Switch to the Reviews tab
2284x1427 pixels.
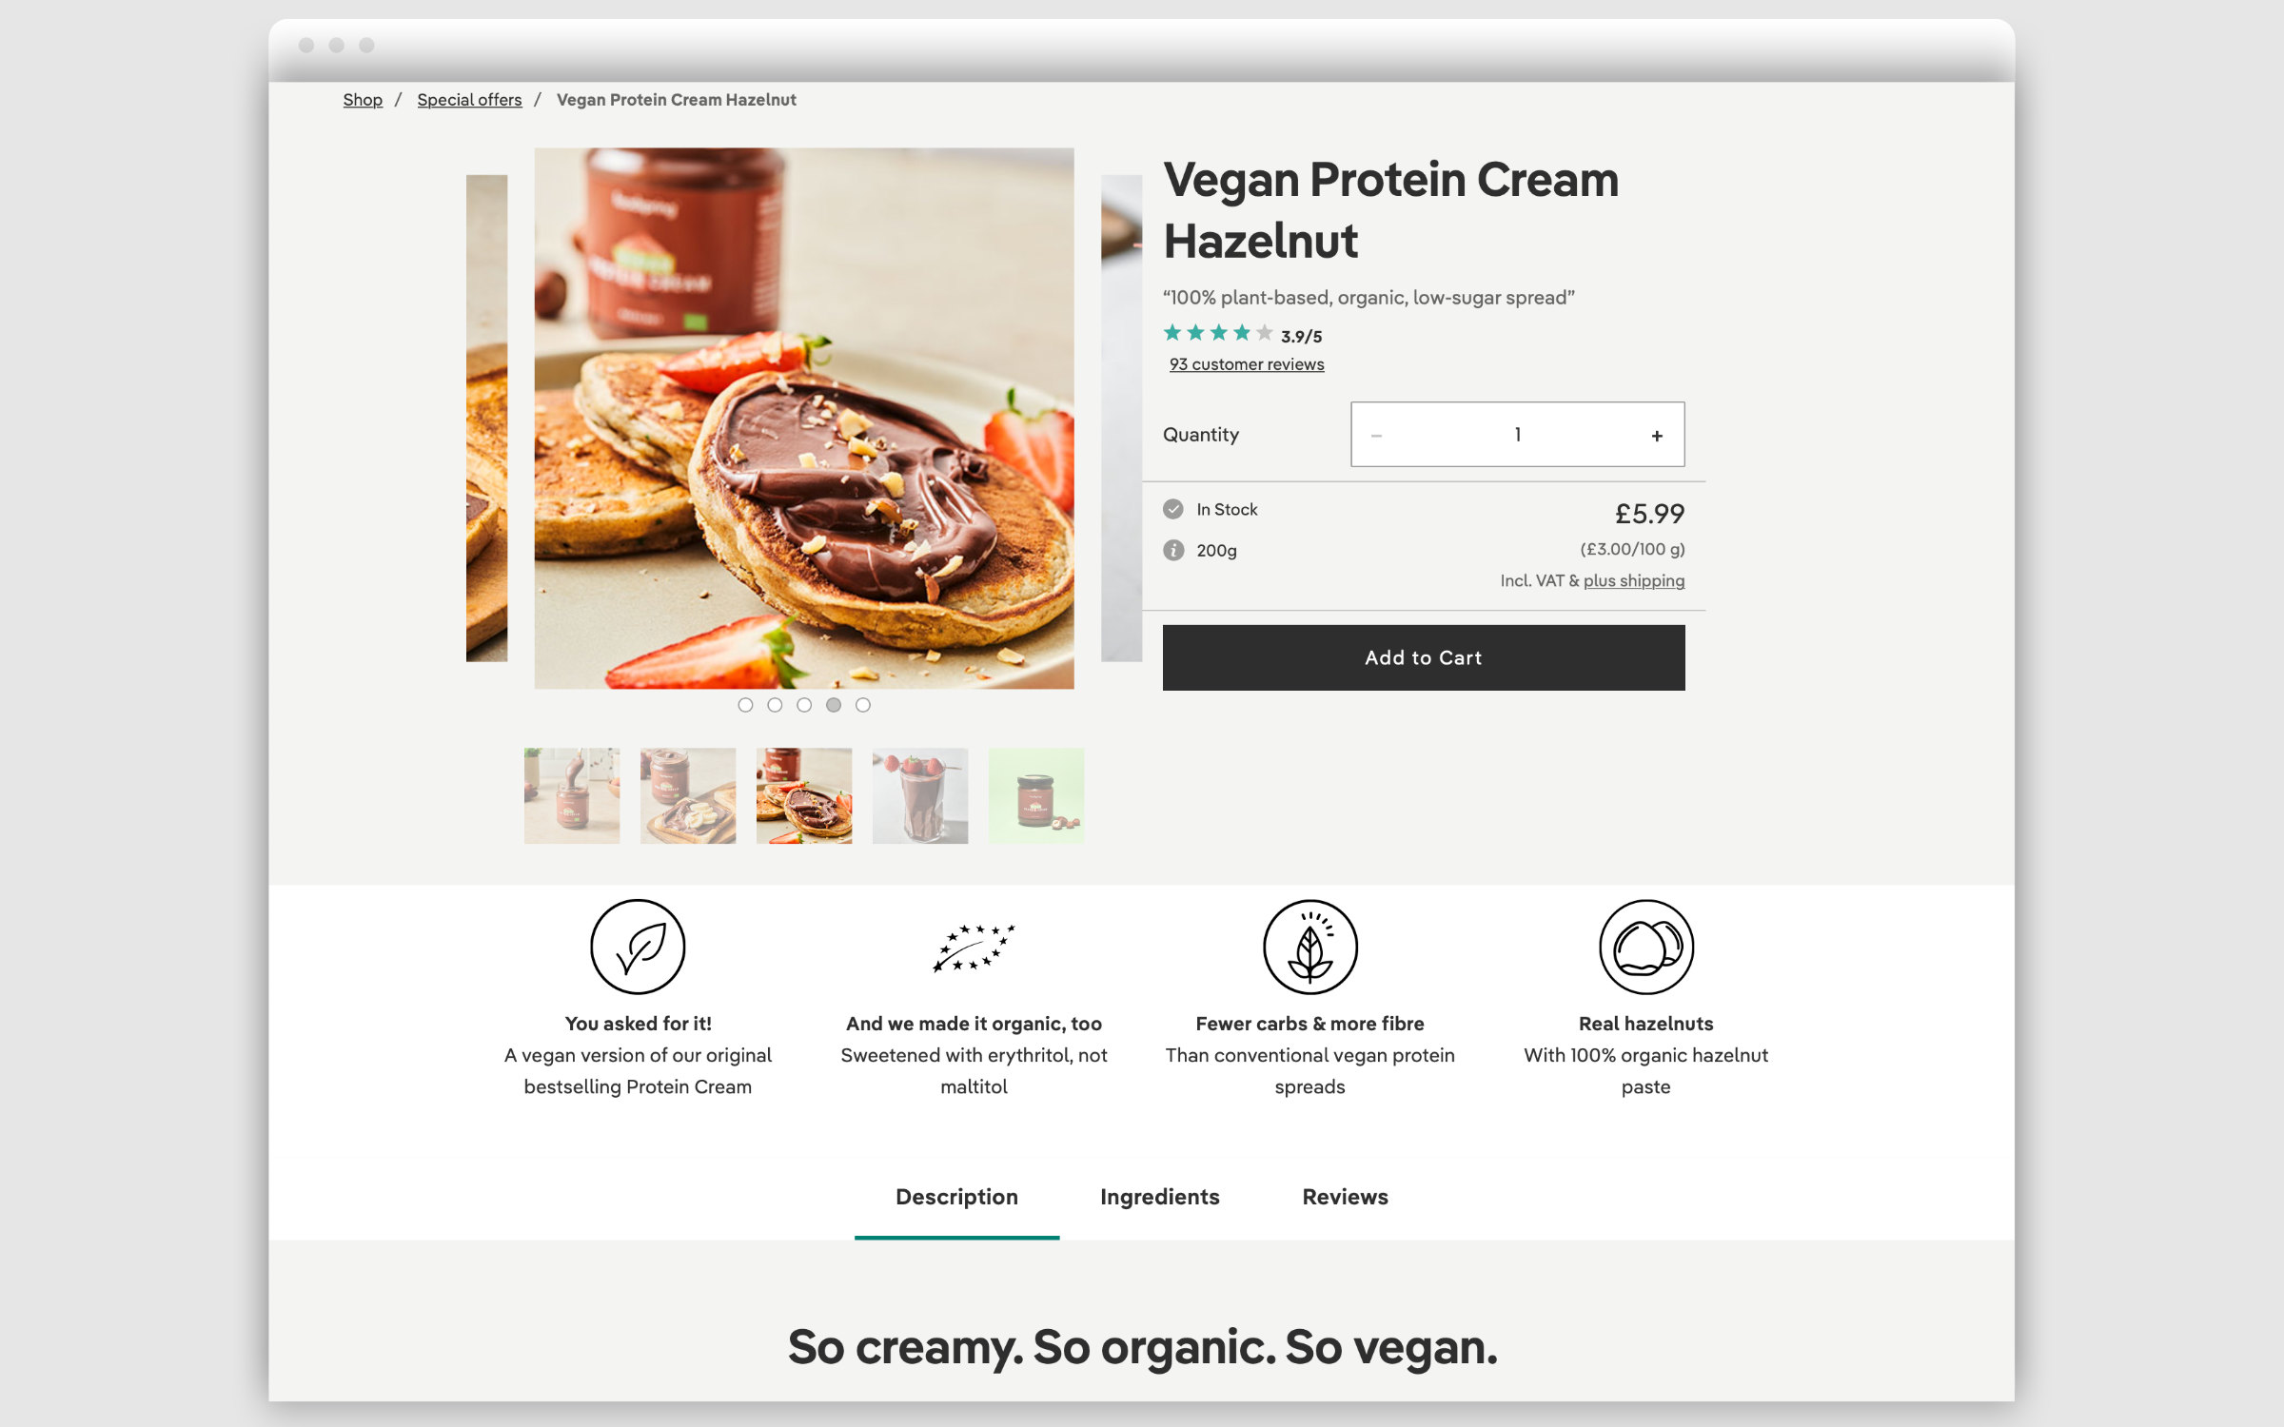point(1345,1197)
